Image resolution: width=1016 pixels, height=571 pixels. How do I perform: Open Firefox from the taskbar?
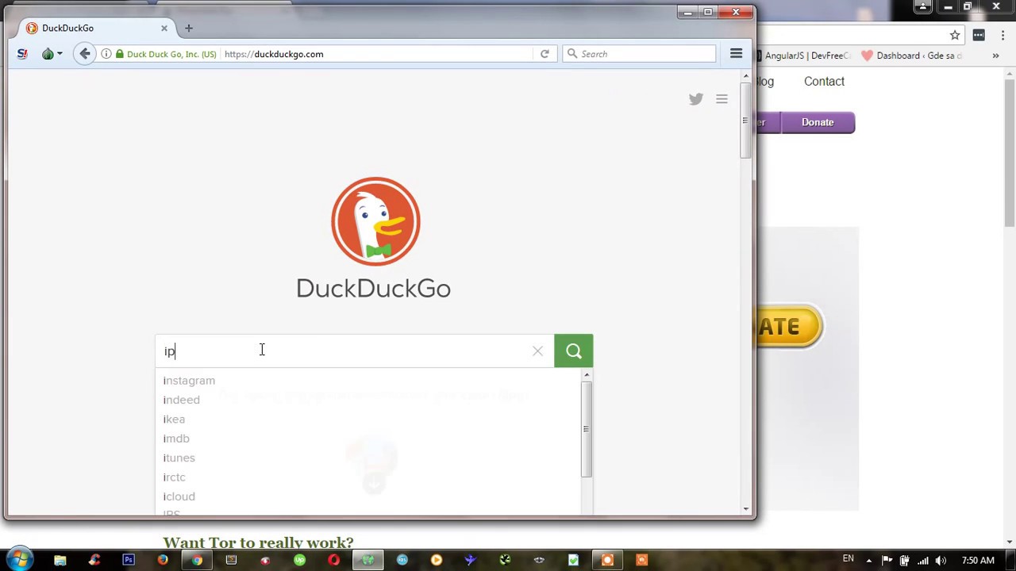[x=163, y=561]
